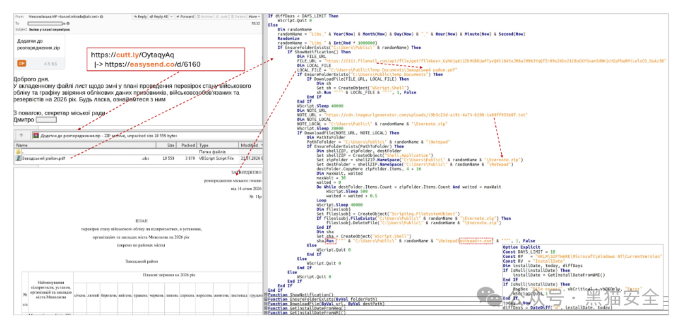Click the Reply All button
Screen dimensions: 681x325
click(158, 16)
